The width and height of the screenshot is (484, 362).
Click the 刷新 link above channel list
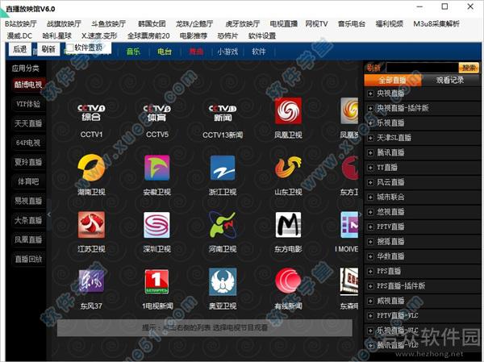point(373,68)
